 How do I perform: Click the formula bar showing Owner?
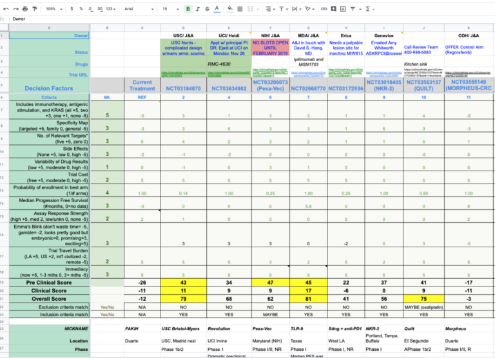tap(193, 19)
